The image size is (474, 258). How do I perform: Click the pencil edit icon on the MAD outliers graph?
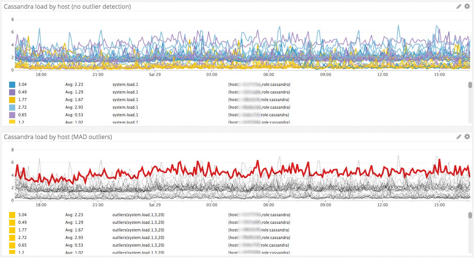[459, 137]
